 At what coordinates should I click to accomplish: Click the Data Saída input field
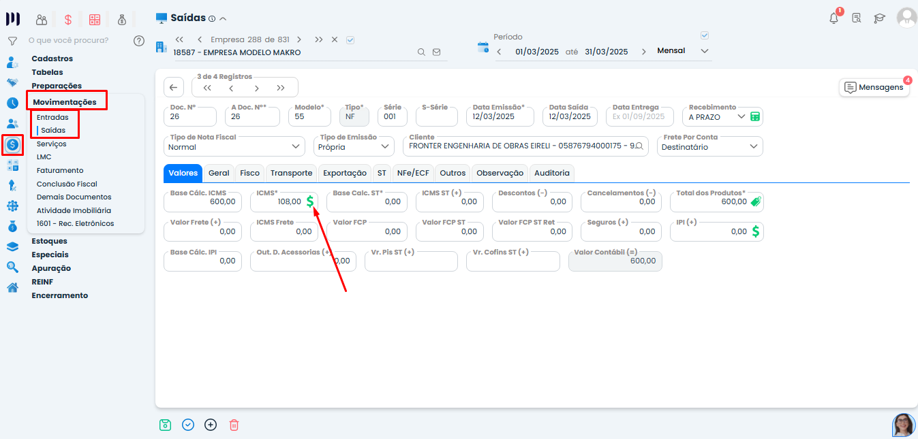click(x=570, y=116)
